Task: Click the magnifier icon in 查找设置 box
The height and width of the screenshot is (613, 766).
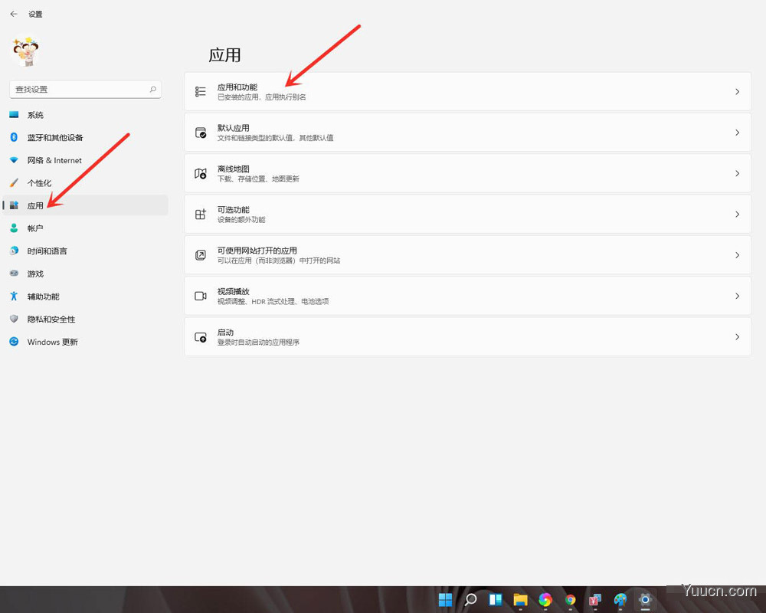Action: (x=153, y=90)
